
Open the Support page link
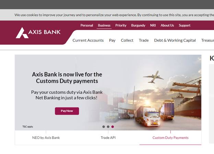pos(185,25)
